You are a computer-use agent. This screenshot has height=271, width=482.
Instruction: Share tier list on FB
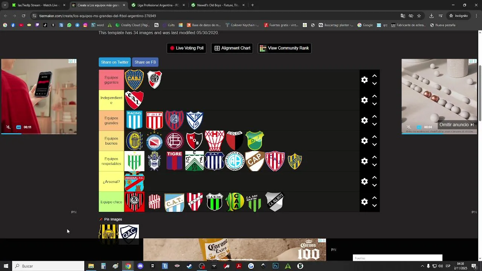click(145, 62)
